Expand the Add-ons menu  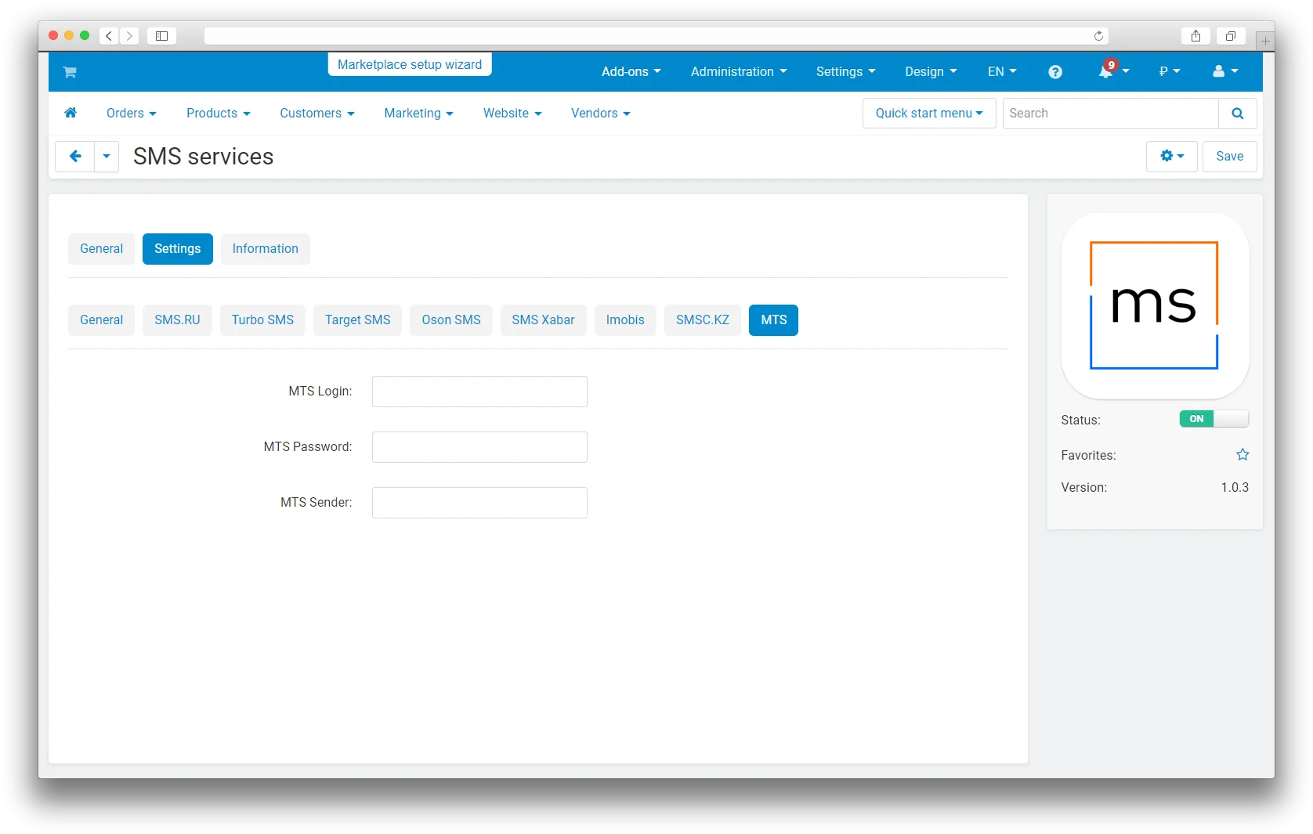coord(631,72)
